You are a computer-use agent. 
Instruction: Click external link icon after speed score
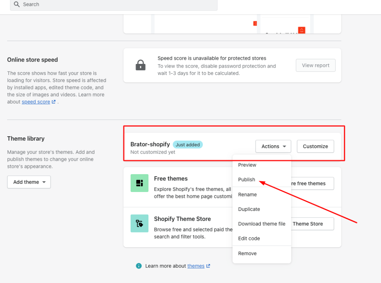[54, 102]
